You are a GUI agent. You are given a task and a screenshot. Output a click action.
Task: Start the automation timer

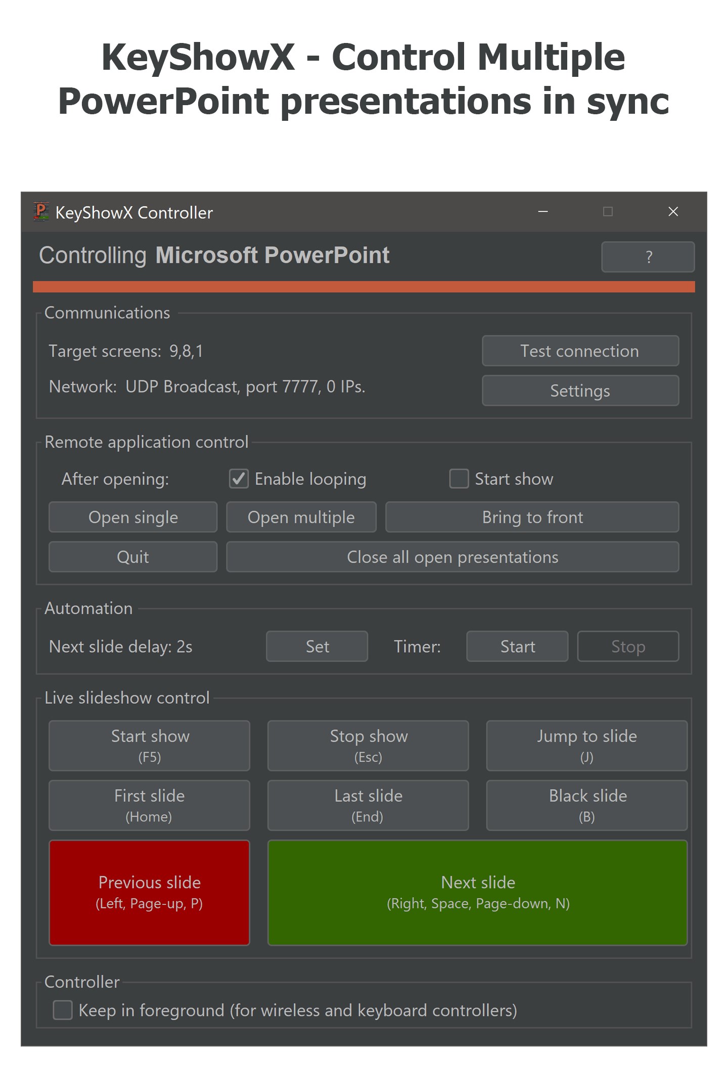[x=517, y=646]
